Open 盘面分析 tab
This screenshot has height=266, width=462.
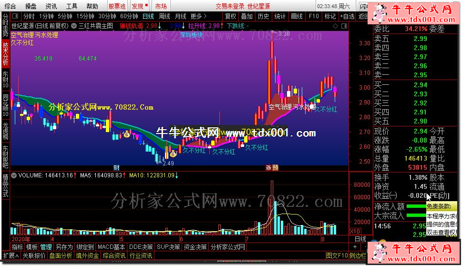[61, 256]
